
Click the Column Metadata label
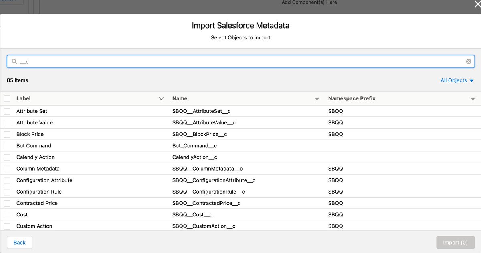[38, 169]
